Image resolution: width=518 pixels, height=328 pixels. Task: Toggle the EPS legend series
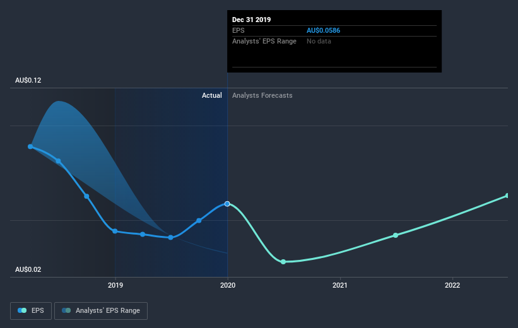tap(31, 310)
